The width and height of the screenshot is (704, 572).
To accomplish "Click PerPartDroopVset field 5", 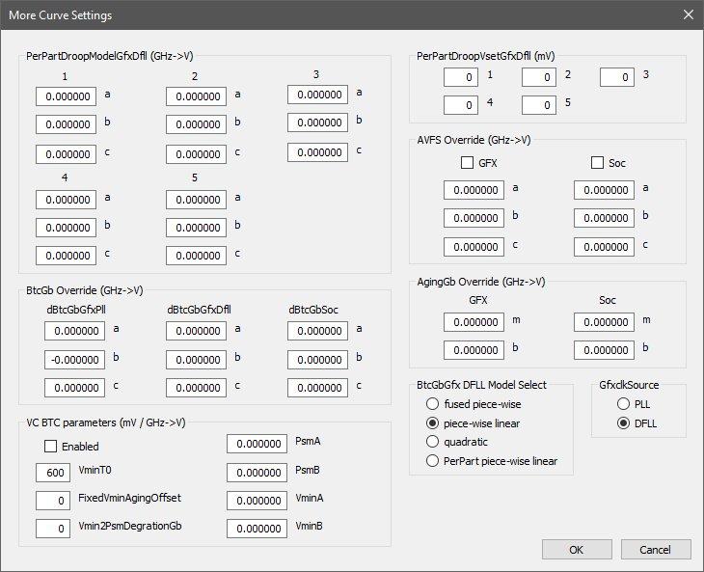I will [539, 105].
